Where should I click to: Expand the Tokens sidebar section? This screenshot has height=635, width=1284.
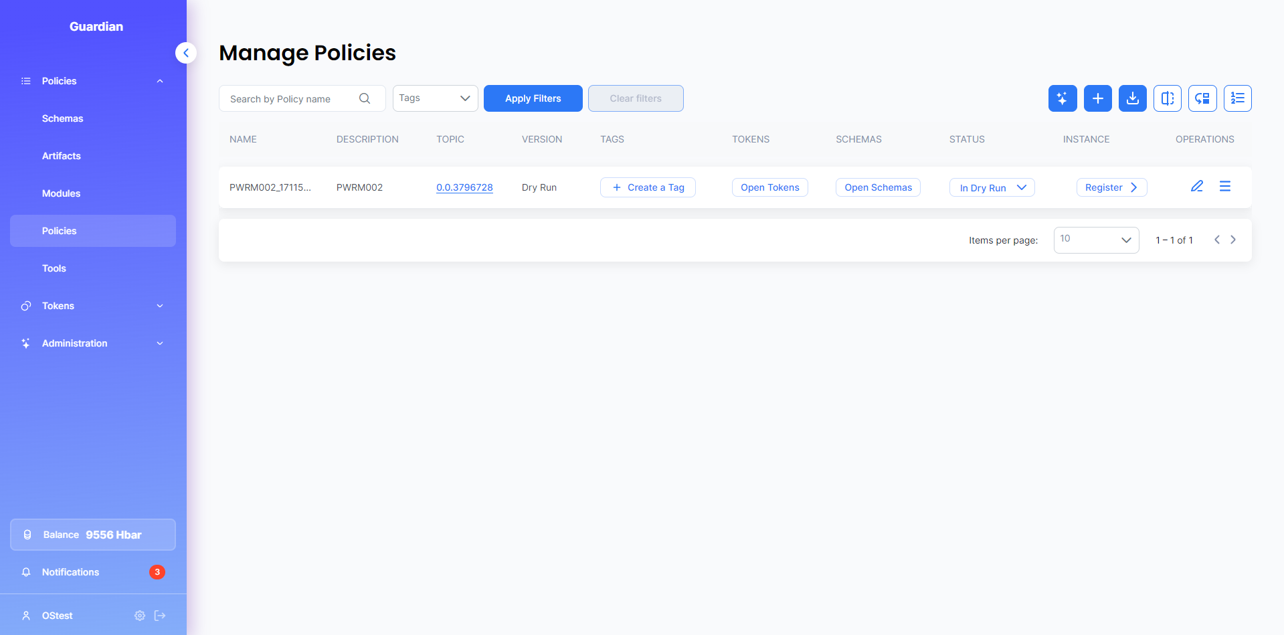(92, 306)
